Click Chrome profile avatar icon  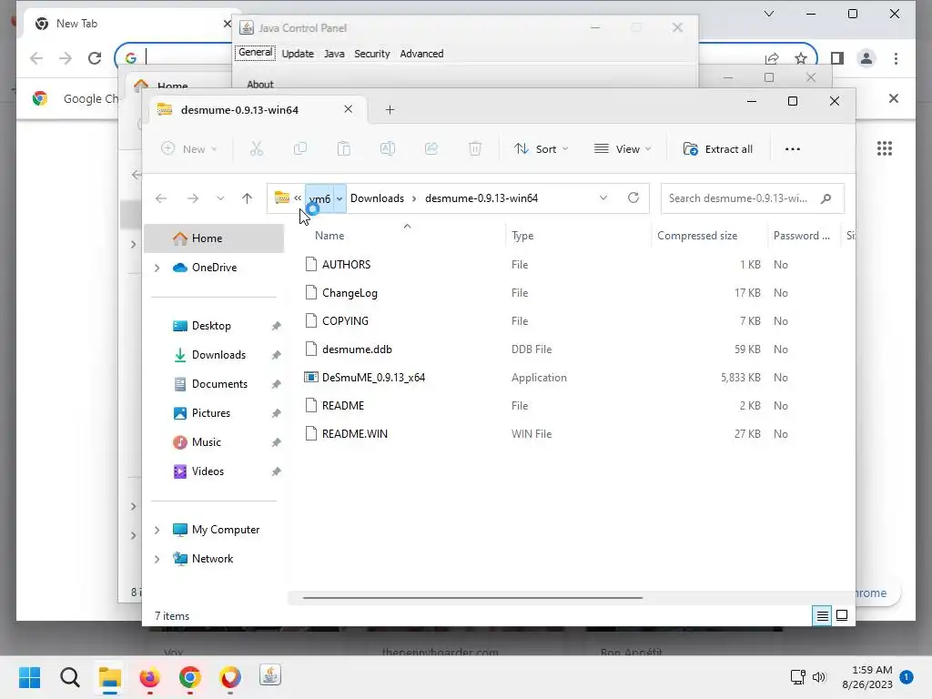866,58
